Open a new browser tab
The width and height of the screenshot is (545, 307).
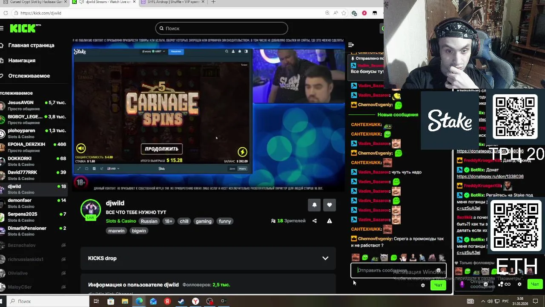point(213,2)
